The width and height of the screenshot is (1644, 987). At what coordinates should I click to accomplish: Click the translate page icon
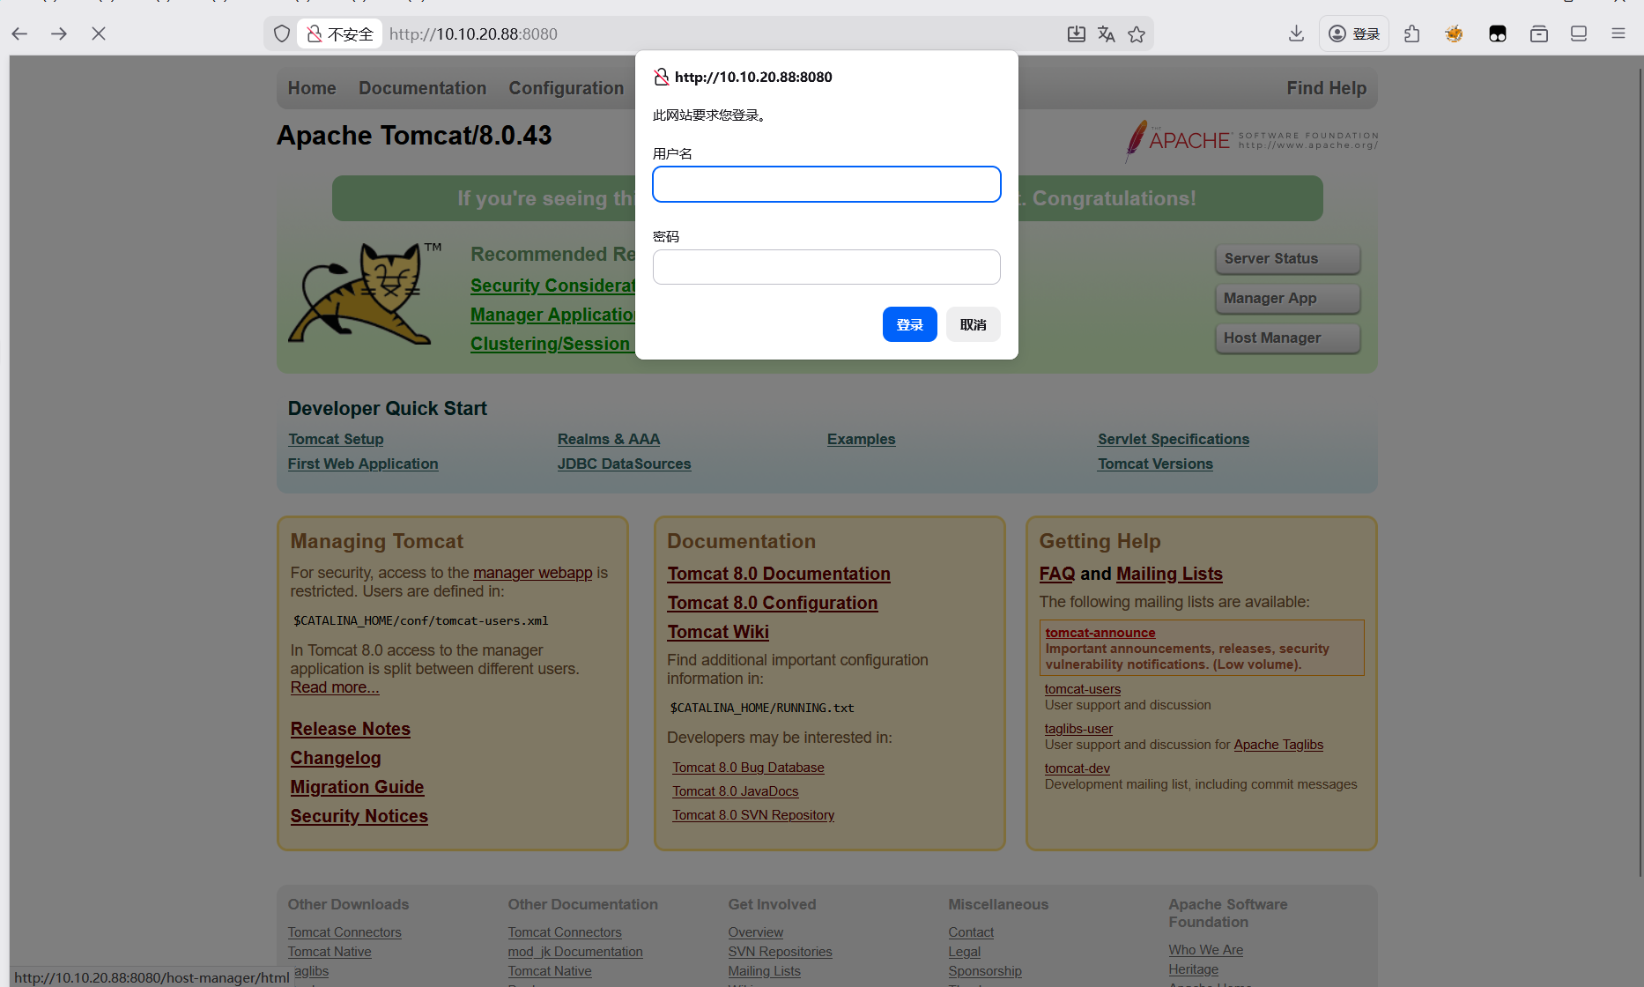(x=1107, y=33)
